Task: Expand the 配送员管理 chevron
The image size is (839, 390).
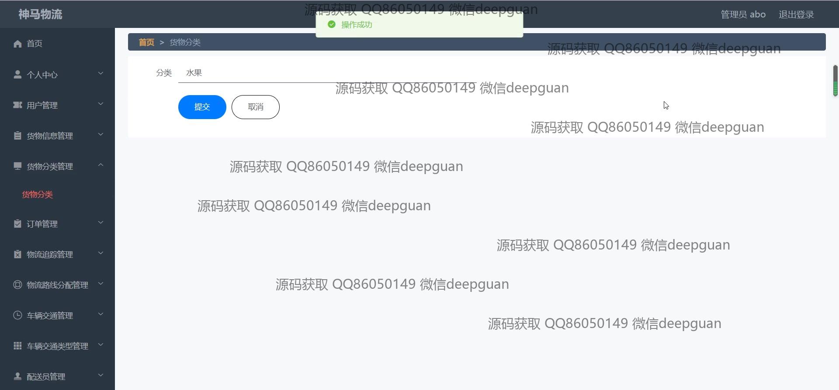Action: [101, 375]
